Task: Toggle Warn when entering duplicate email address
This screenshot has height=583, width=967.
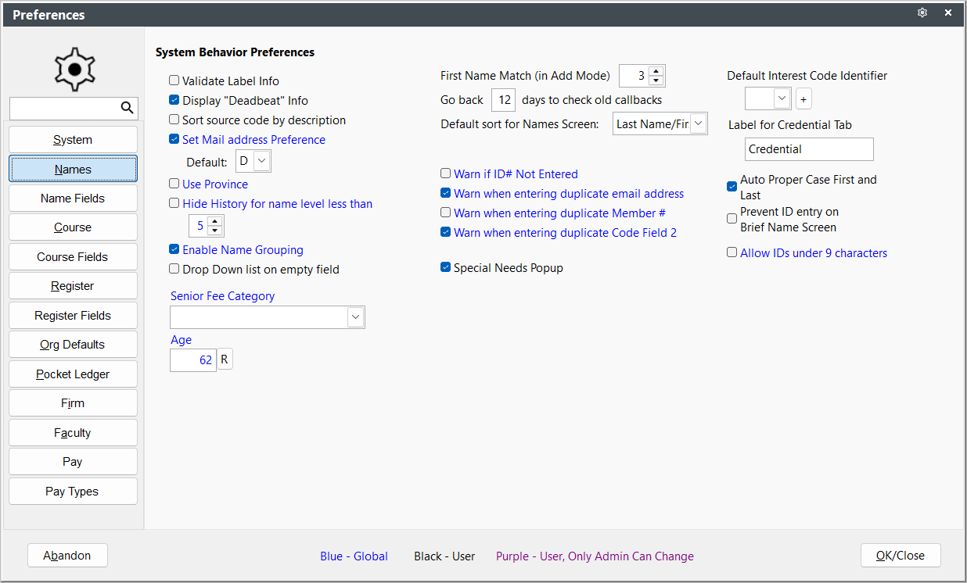Action: (x=446, y=193)
